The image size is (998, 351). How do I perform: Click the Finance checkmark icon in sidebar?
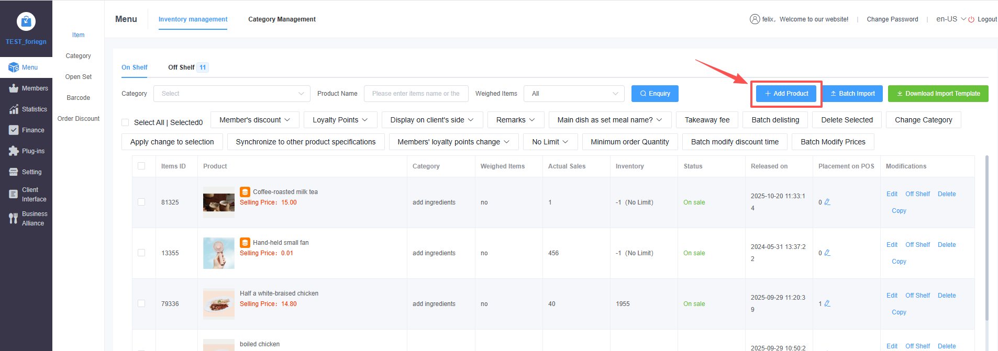14,130
